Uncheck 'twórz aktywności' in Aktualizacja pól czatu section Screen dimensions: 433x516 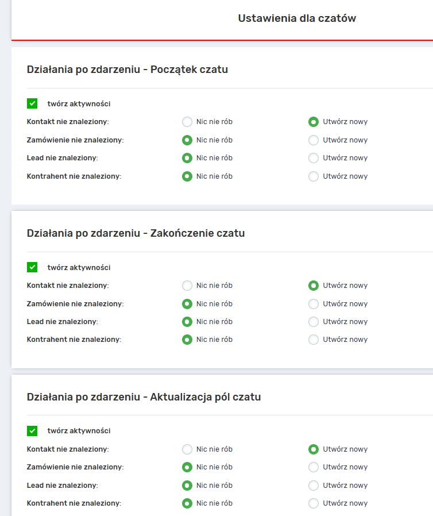point(32,430)
